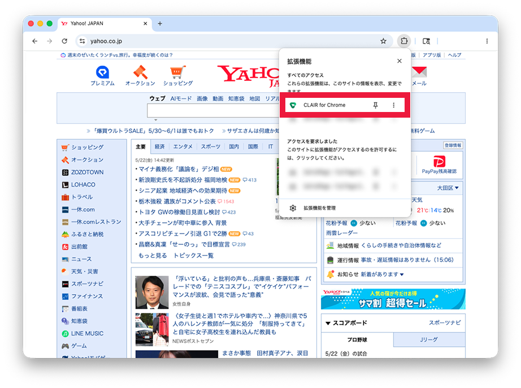Open 拡張機能を管理 gear icon

click(x=293, y=208)
